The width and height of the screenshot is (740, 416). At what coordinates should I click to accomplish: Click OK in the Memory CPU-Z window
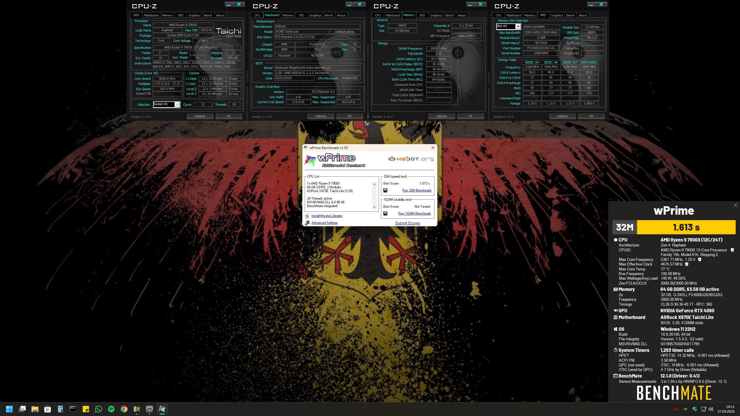tap(470, 116)
